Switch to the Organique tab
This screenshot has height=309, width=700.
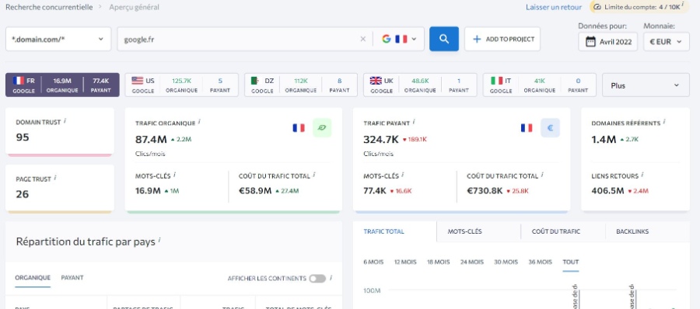(x=33, y=277)
